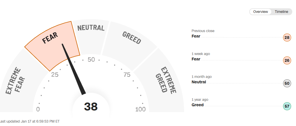Click the 50 mark on the gauge scale
296x126 pixels.
click(91, 60)
